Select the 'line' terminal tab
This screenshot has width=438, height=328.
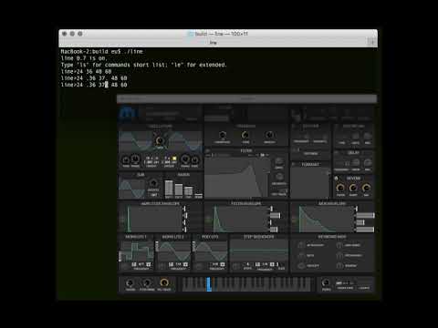[213, 43]
